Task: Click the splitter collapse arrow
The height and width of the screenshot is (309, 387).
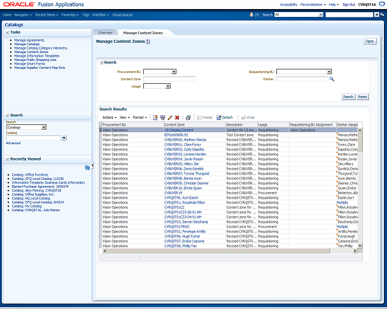Action: click(93, 166)
